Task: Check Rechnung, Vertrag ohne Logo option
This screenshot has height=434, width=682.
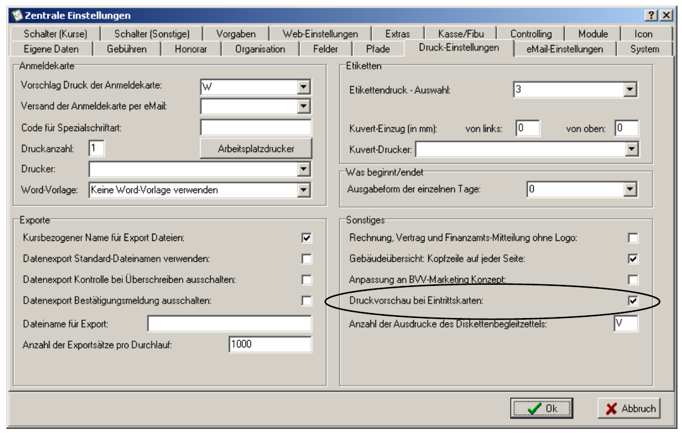Action: click(x=633, y=238)
